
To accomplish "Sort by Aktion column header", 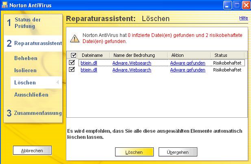I will (189, 55).
